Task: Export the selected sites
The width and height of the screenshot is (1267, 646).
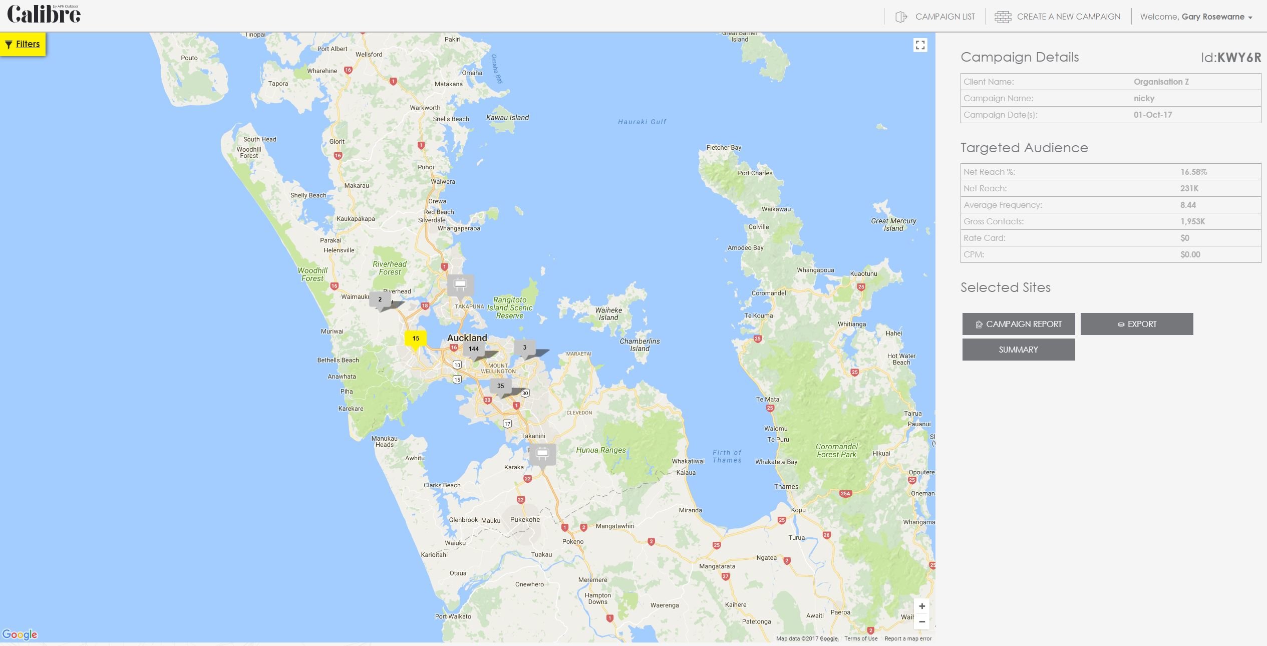Action: pyautogui.click(x=1136, y=324)
